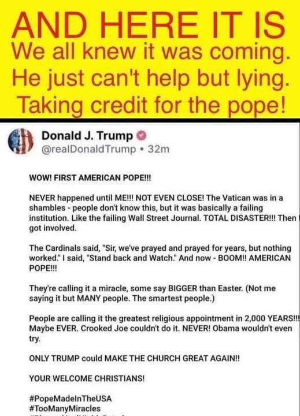This screenshot has width=300, height=416.
Task: Click the 'He just can't help but lying.' line
Action: (150, 79)
